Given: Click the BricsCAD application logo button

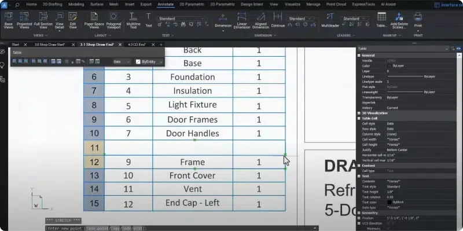Looking at the screenshot, I should pyautogui.click(x=4, y=5).
